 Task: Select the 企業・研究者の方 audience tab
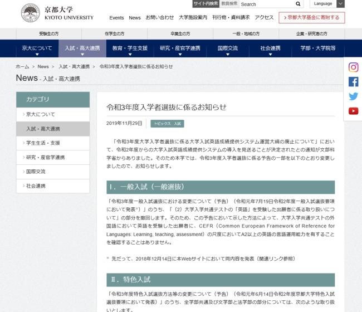coord(312,34)
